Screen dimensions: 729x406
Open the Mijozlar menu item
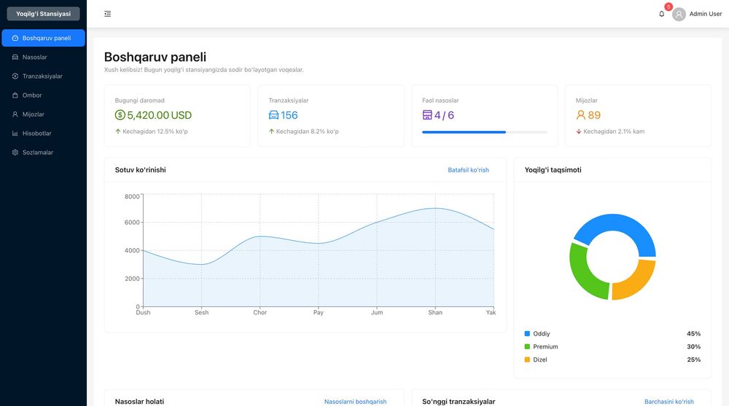[x=33, y=114]
